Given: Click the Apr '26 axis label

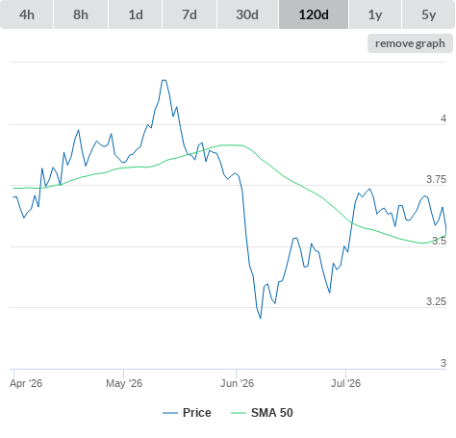Looking at the screenshot, I should point(26,383).
